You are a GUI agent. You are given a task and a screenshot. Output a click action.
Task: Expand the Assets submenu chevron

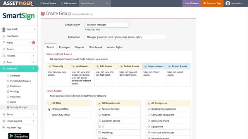[34, 49]
